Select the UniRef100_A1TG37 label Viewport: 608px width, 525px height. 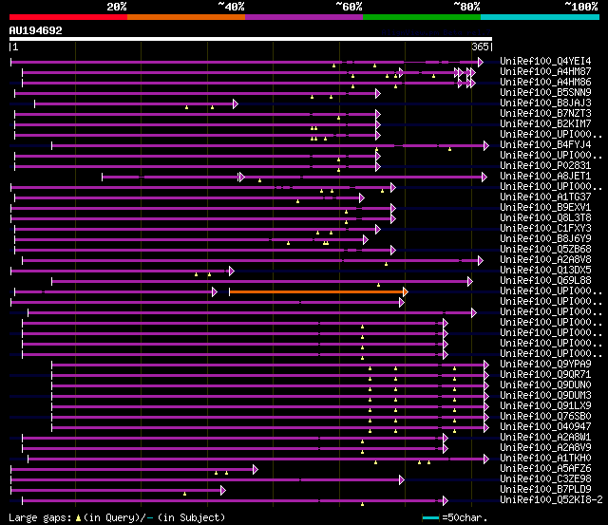[545, 197]
